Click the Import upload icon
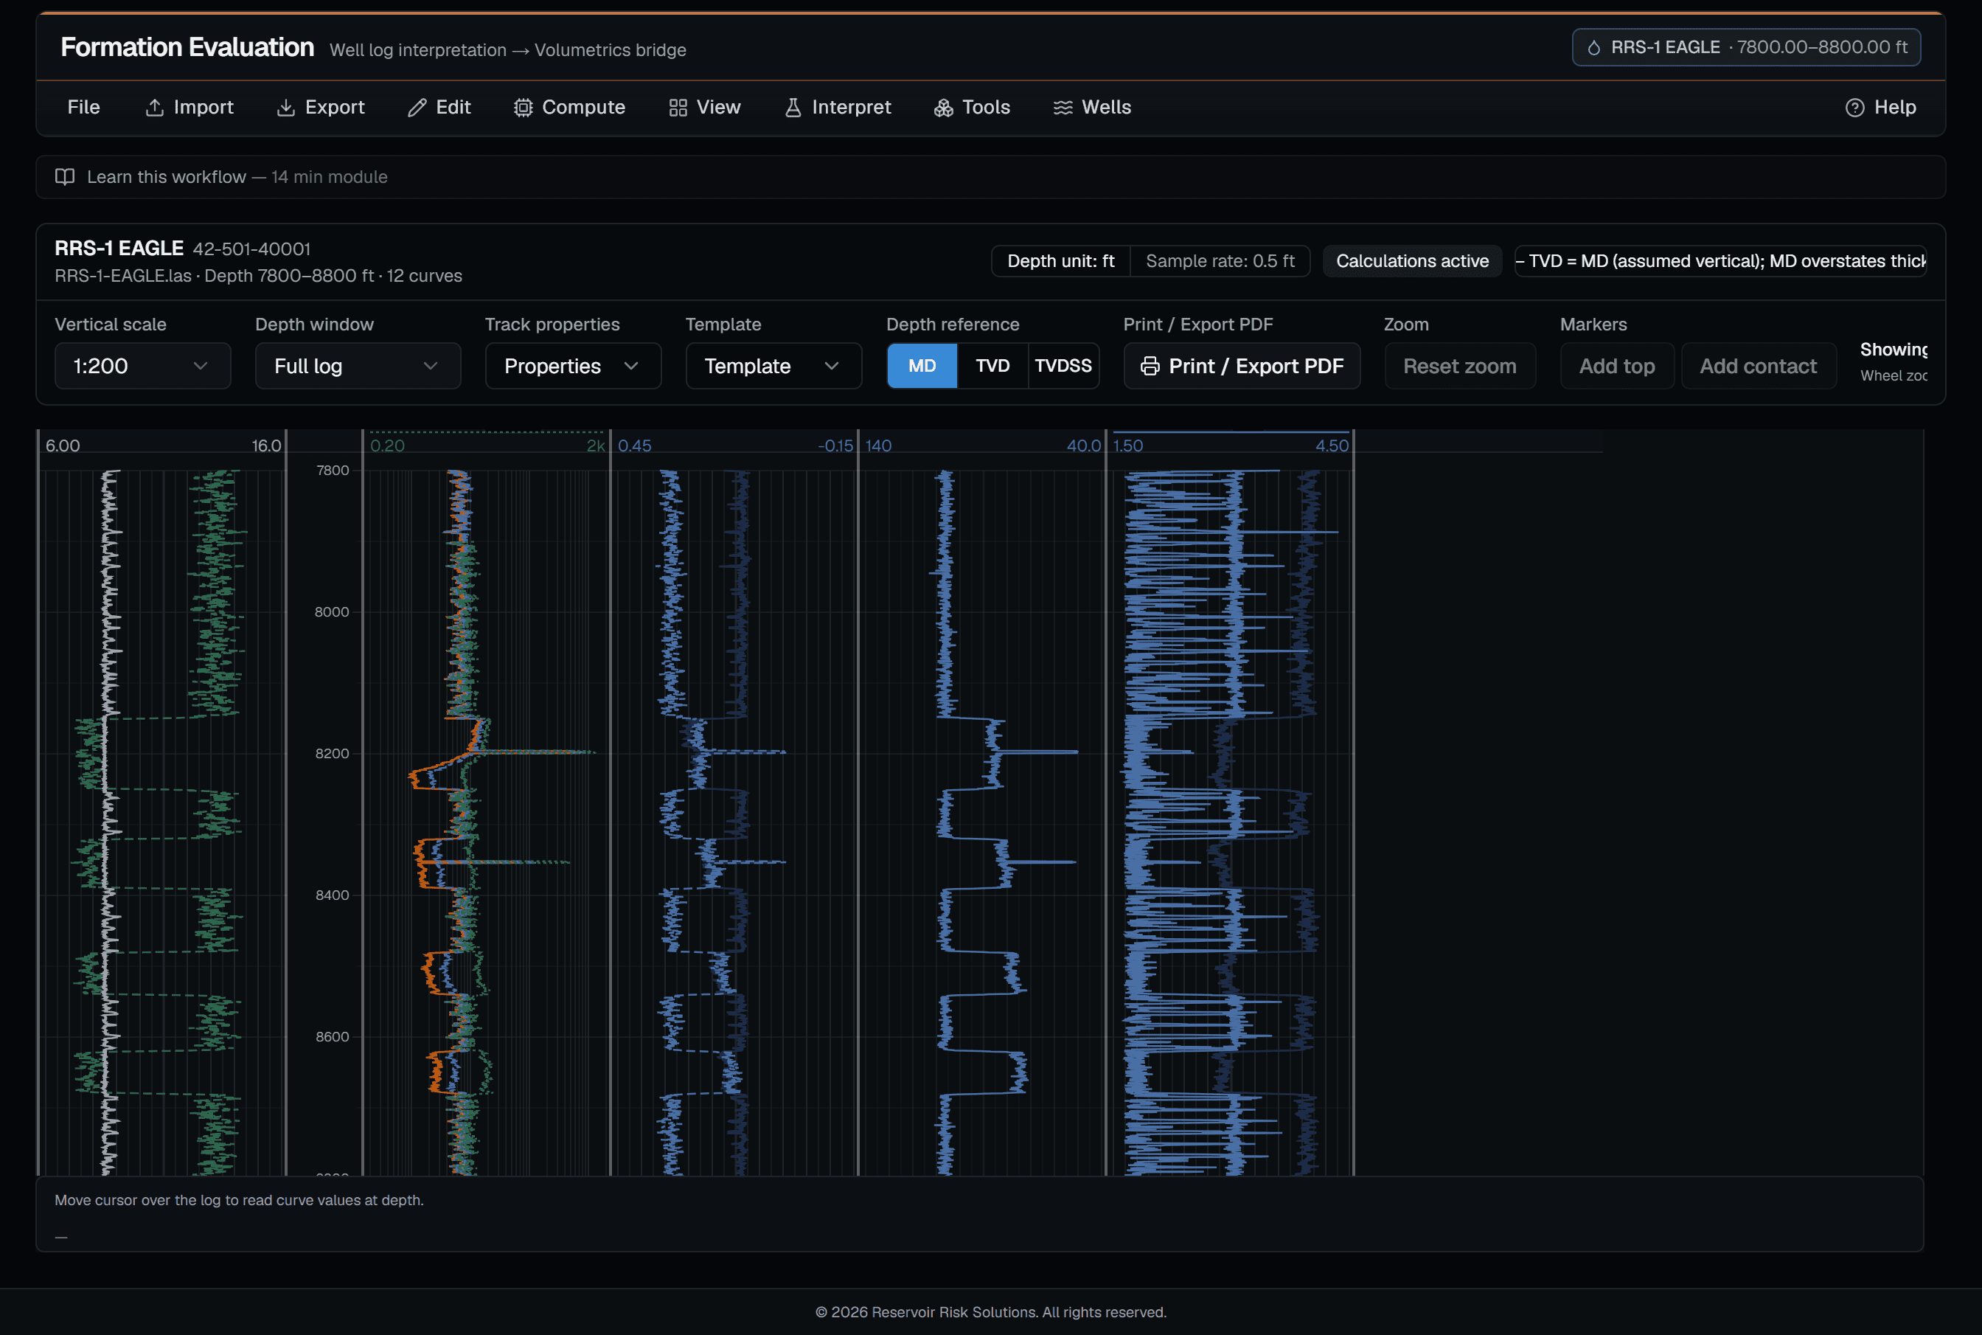This screenshot has height=1335, width=1982. coord(154,107)
